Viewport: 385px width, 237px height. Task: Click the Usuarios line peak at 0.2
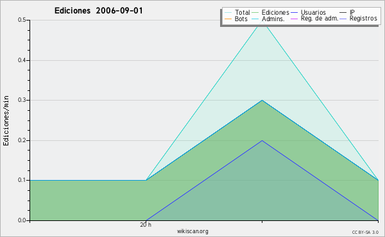pos(262,141)
